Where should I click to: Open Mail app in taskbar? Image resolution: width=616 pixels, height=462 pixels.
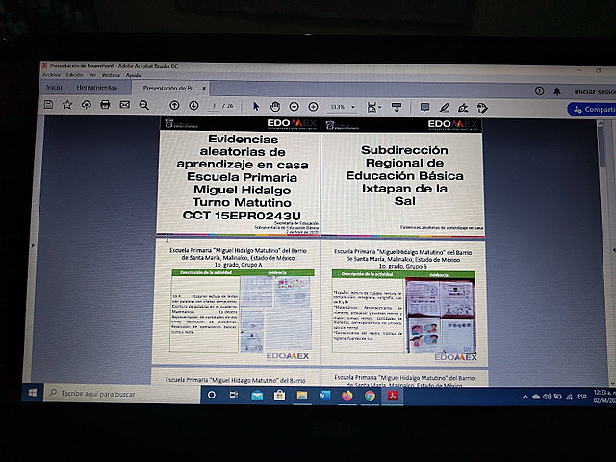click(257, 396)
